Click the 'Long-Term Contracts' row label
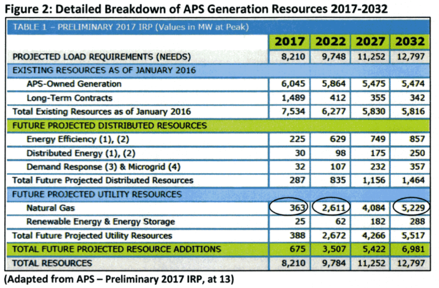The image size is (439, 288). [69, 98]
